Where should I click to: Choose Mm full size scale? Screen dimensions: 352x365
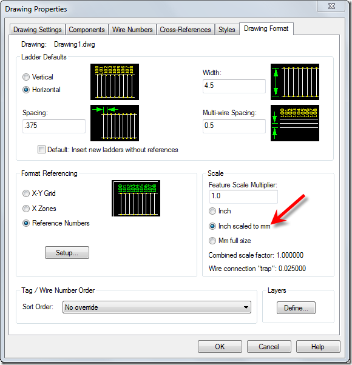[229, 241]
